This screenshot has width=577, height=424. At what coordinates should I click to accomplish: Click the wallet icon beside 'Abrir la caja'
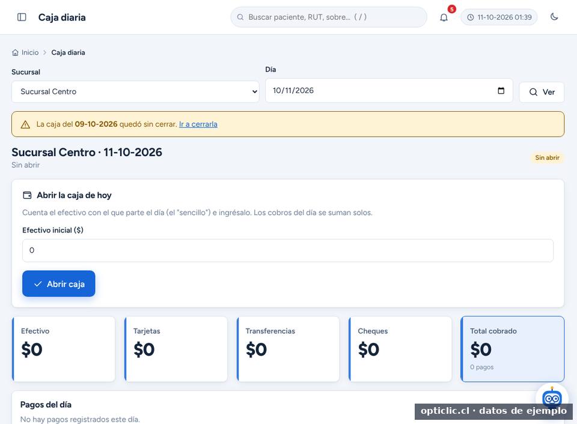tap(27, 195)
